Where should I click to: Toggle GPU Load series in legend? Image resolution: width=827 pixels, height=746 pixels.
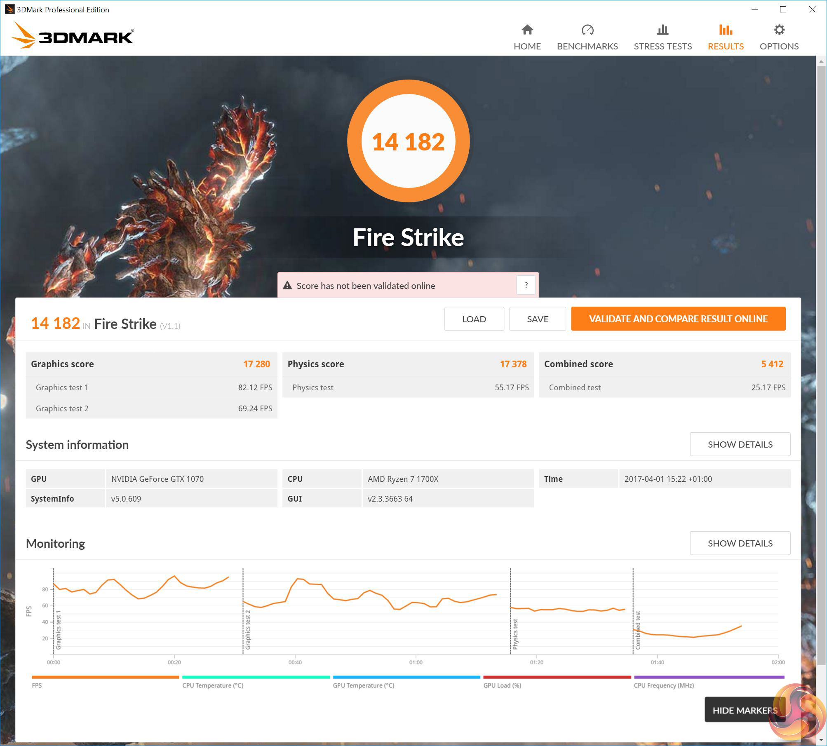[502, 685]
